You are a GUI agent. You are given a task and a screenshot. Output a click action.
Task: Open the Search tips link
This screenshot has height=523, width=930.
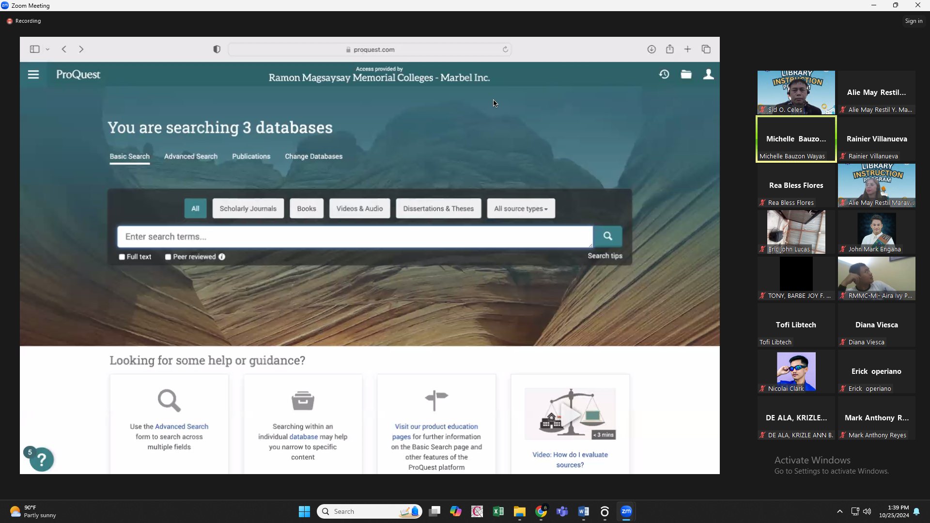[x=604, y=256]
